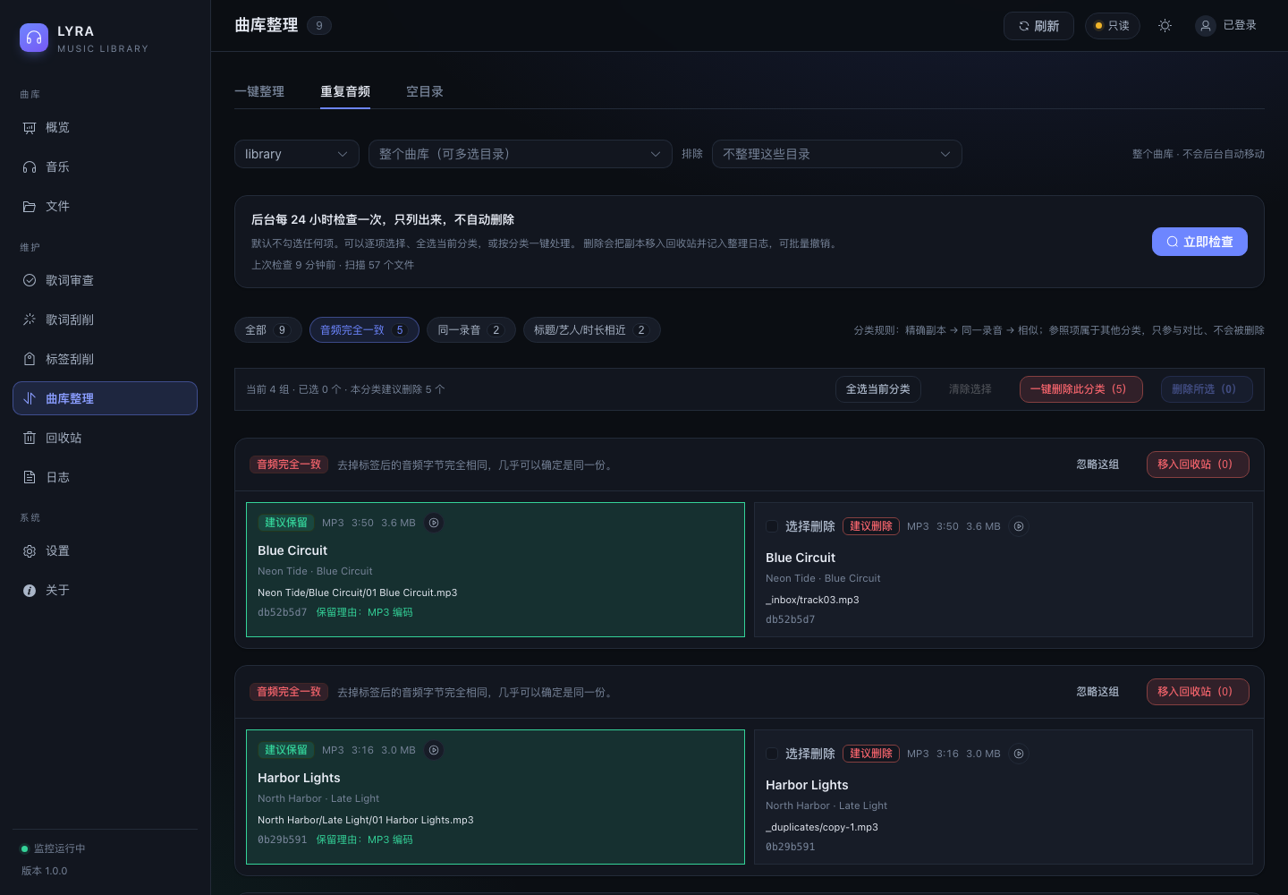
Task: Filter by 同一录音 category chip
Action: pos(470,330)
